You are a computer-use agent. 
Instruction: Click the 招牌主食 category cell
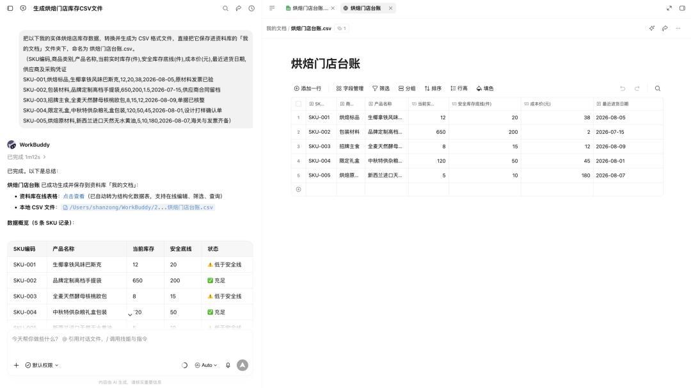point(351,147)
